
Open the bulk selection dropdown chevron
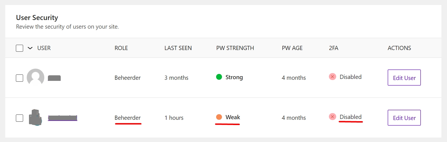(x=30, y=48)
